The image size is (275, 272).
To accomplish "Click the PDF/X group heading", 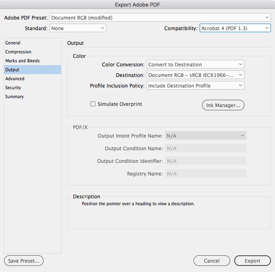I will coord(80,127).
